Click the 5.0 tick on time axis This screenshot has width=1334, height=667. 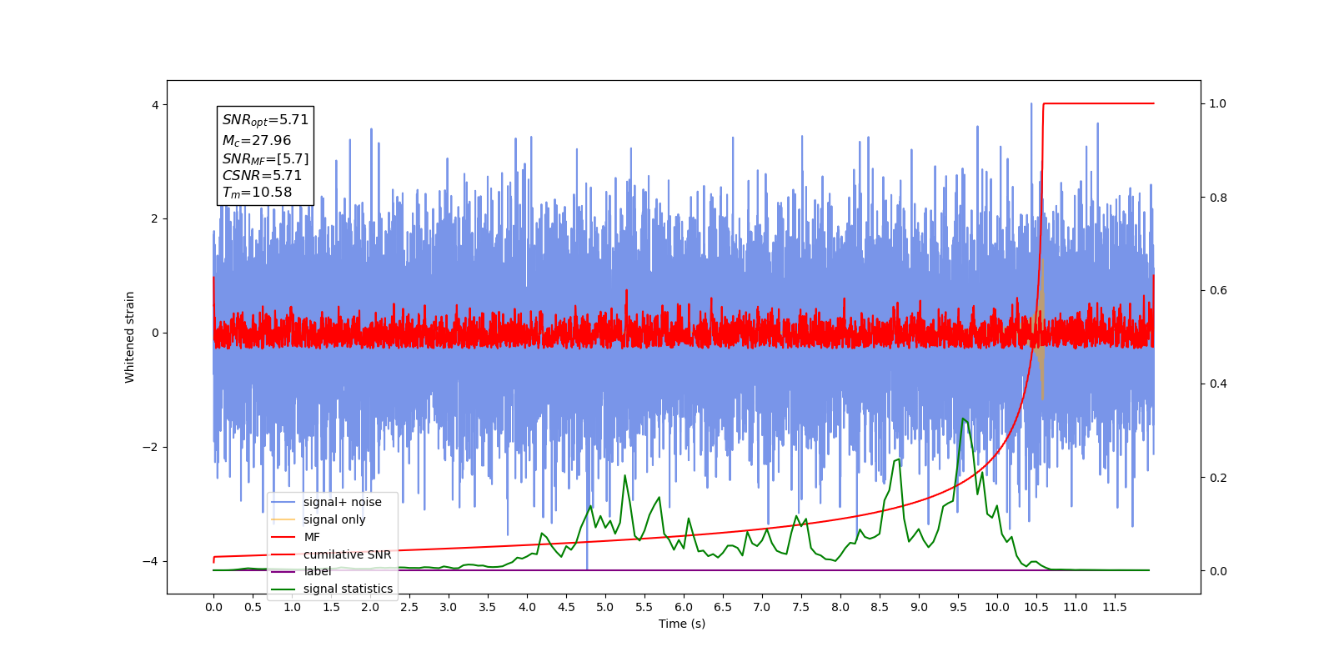[x=605, y=607]
